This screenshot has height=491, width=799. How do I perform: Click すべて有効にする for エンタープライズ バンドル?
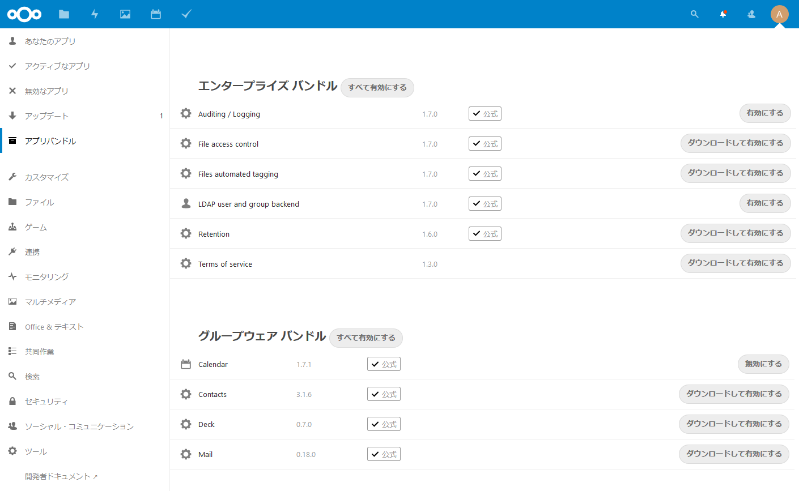[x=377, y=88]
